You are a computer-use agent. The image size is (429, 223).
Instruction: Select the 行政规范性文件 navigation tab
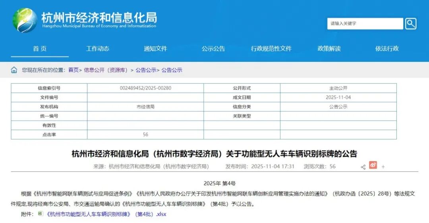click(x=271, y=49)
